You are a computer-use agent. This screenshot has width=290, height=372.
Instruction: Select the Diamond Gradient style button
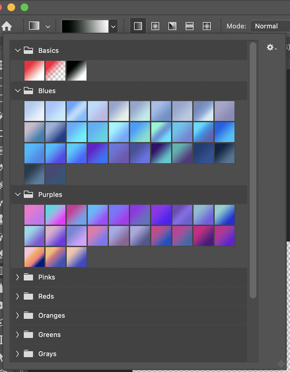tap(207, 26)
